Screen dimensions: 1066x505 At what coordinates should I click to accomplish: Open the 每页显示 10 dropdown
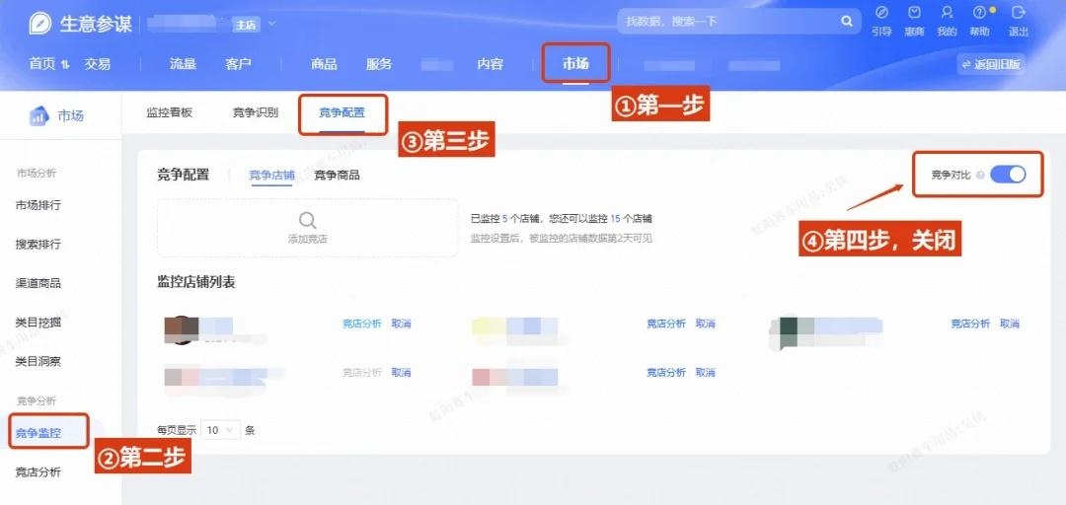(220, 430)
